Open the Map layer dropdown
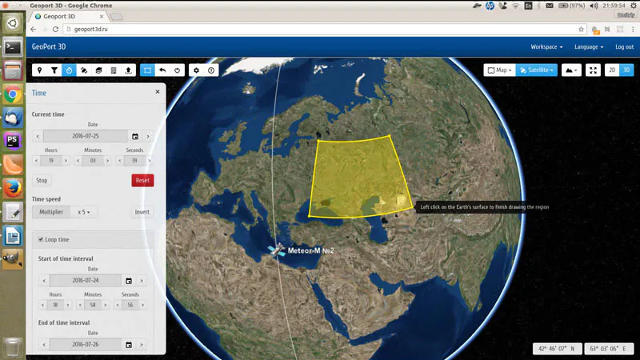This screenshot has height=360, width=640. pyautogui.click(x=499, y=70)
